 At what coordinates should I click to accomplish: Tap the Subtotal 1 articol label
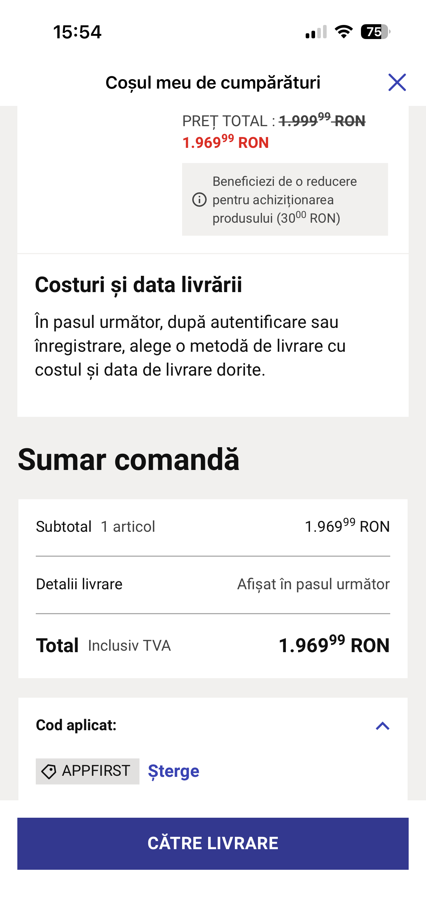[x=95, y=527]
